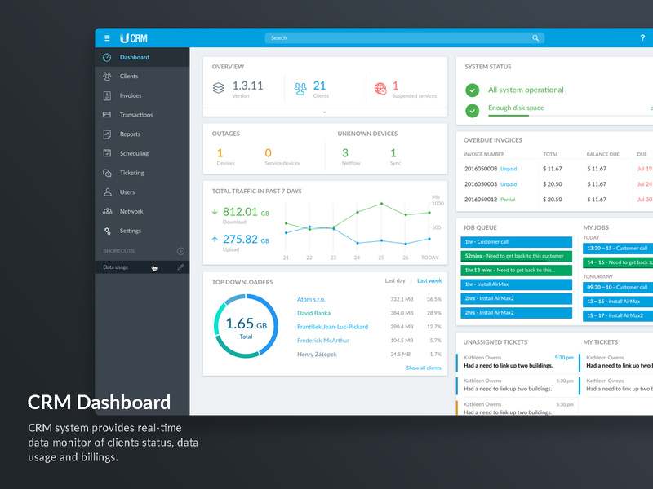Edit the Data usage shortcut with pencil icon

pyautogui.click(x=181, y=267)
